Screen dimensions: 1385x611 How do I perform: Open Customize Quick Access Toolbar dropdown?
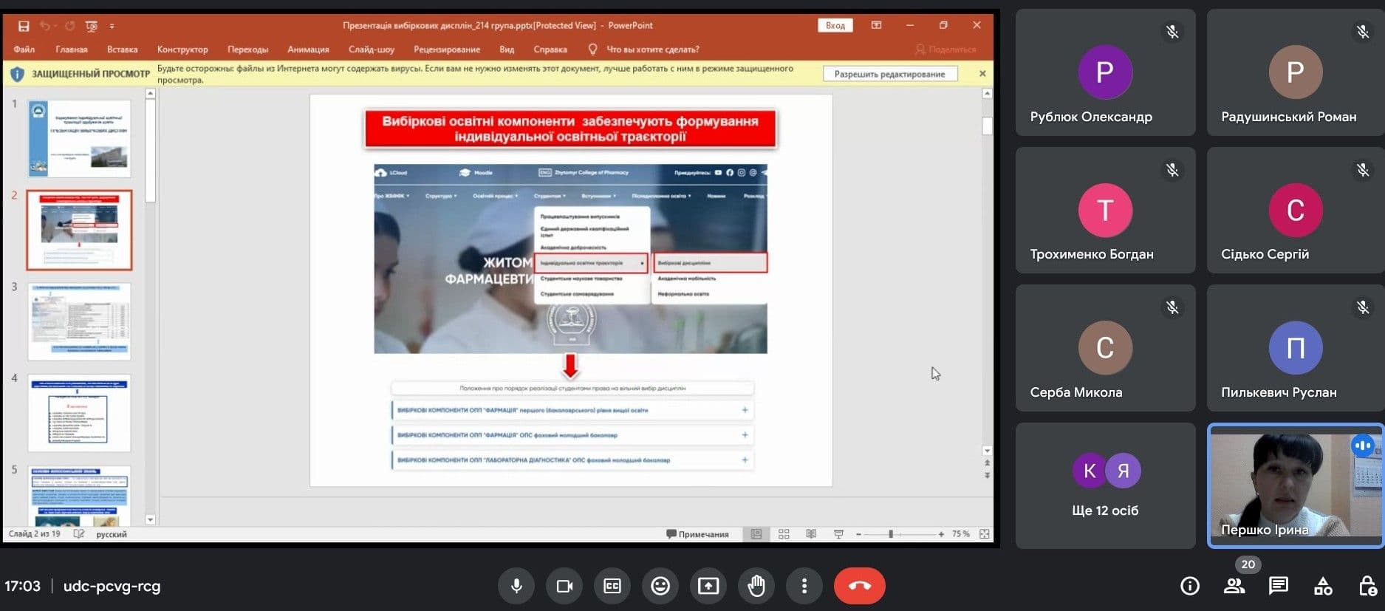coord(112,26)
